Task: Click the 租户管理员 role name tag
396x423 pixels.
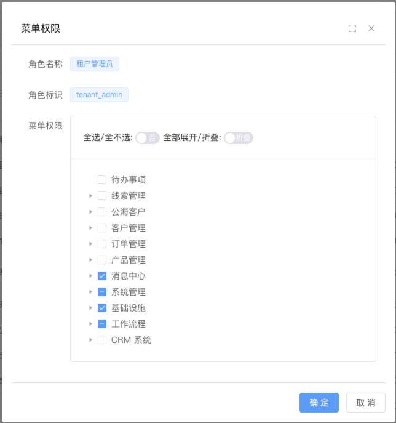Action: [x=95, y=63]
